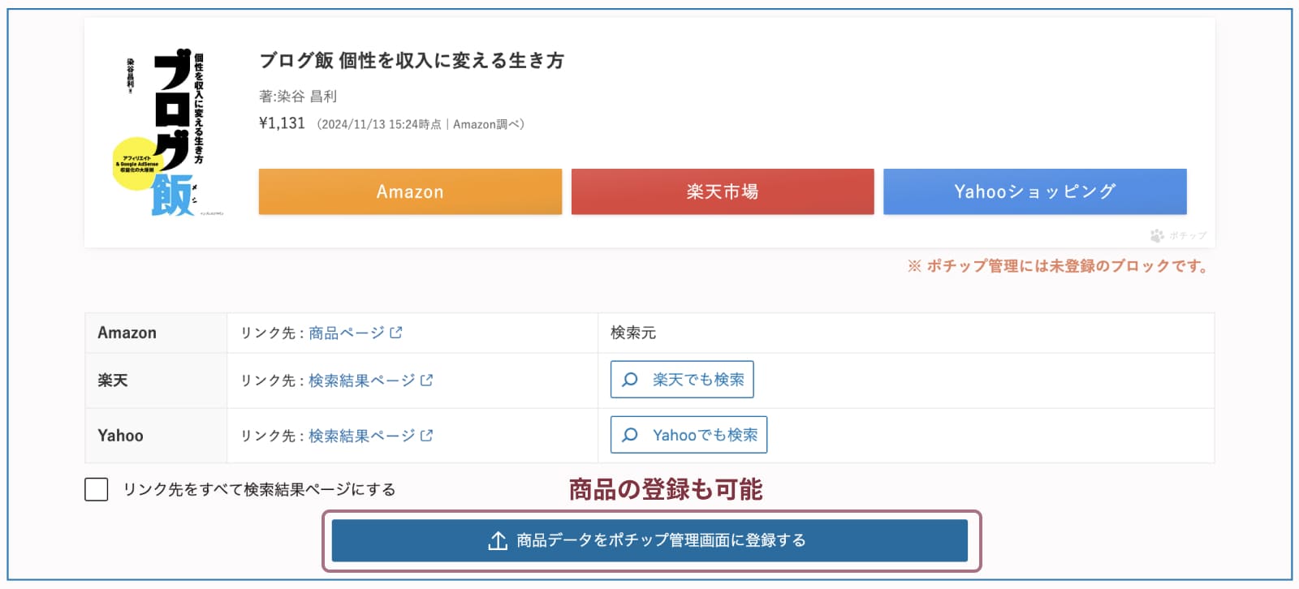This screenshot has height=589, width=1299.
Task: Click the book title ブログ飯 個性を収入に変える生き方
Action: click(412, 61)
